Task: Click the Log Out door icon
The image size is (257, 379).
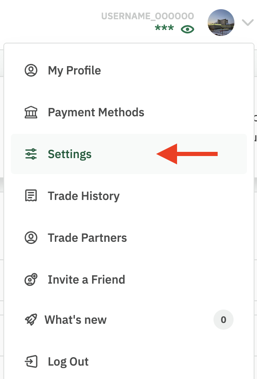Action: coord(31,361)
